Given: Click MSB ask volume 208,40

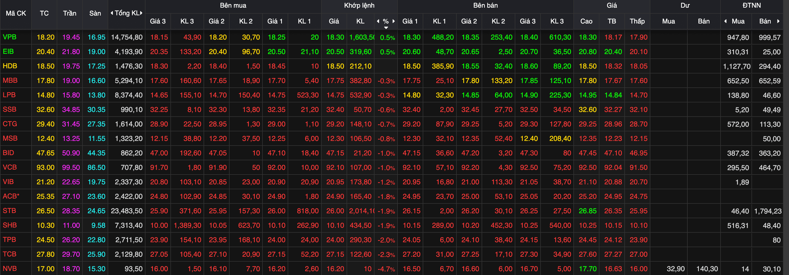Looking at the screenshot, I should (560, 138).
